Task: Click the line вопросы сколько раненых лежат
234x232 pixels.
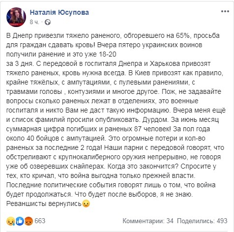Action: point(102,101)
